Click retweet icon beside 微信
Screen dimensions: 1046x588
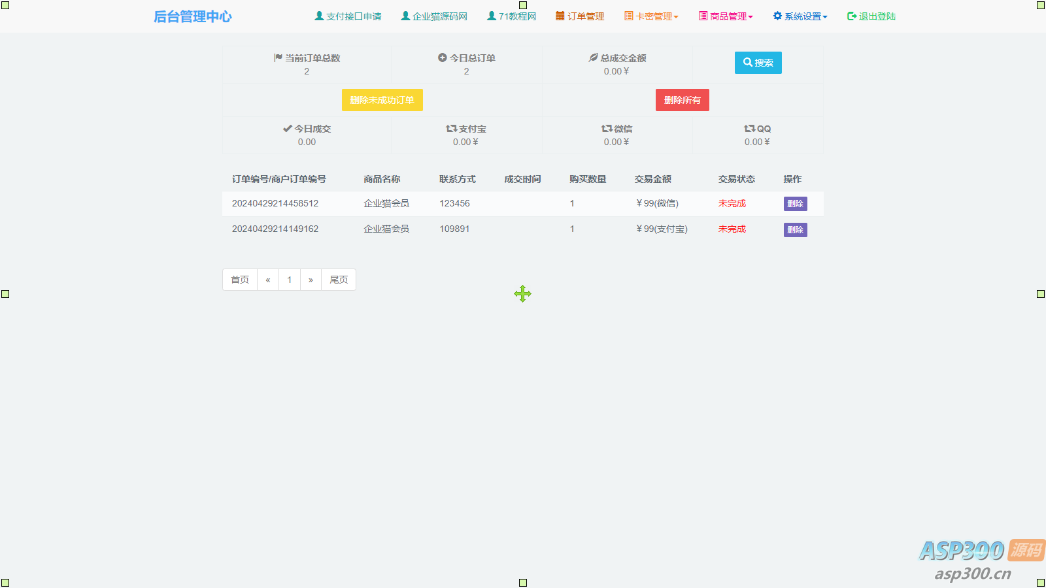[607, 128]
